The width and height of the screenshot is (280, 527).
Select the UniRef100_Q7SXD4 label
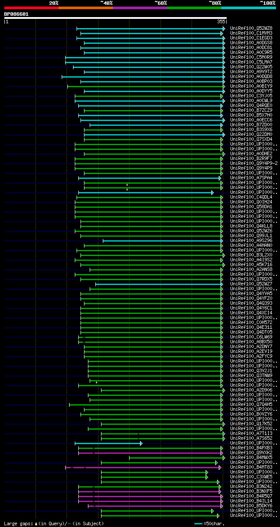(x=251, y=139)
